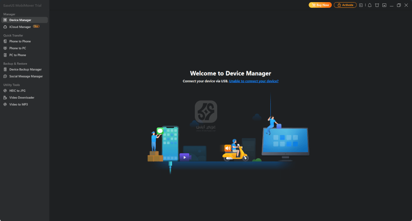This screenshot has width=412, height=221.
Task: Open the Video to MP3 converter icon
Action: (5, 104)
